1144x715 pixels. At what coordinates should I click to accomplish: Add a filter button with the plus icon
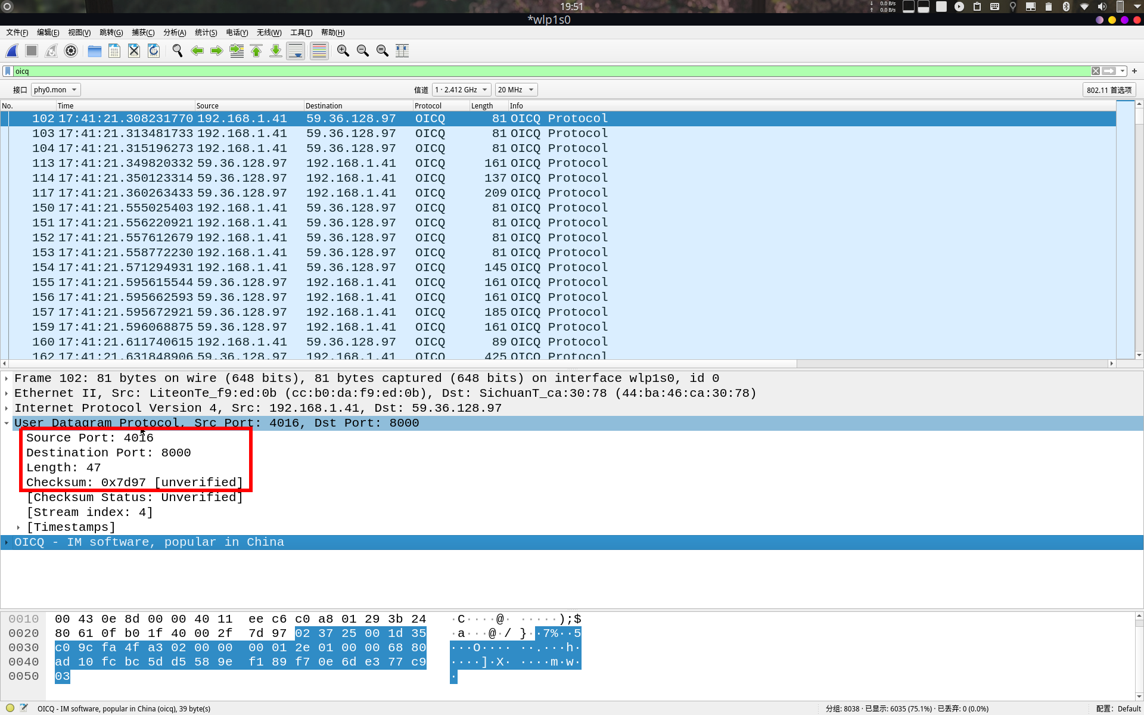tap(1134, 71)
